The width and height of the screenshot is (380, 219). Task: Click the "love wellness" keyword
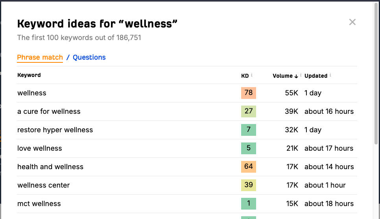pos(40,148)
